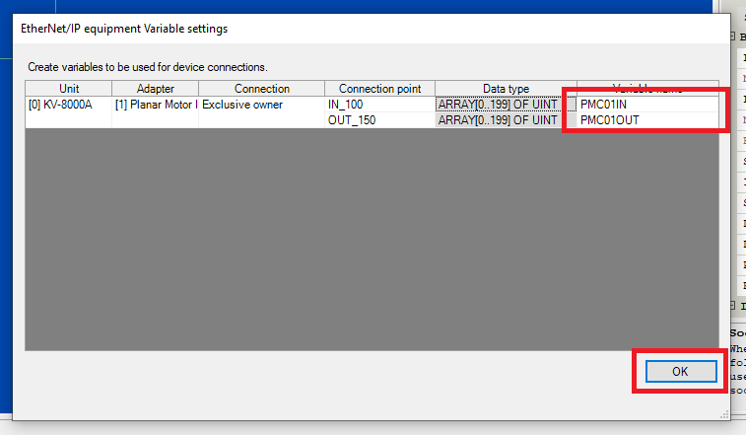Click the Variable name column header
Screen dimensions: 746x435
[x=648, y=89]
